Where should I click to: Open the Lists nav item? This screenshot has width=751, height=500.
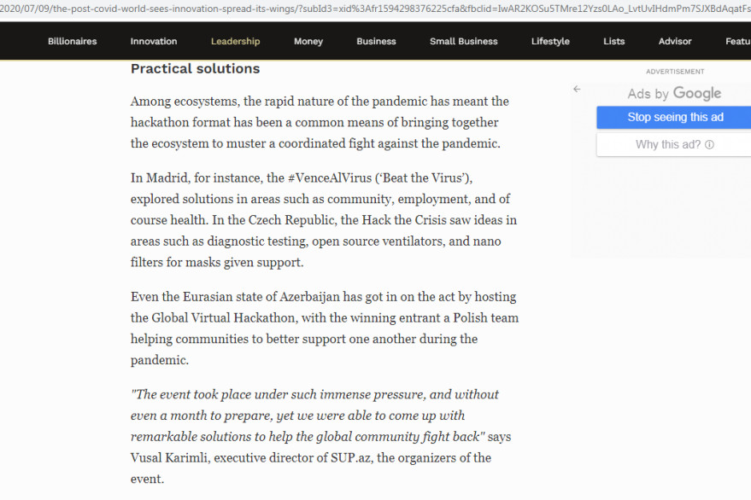[614, 41]
